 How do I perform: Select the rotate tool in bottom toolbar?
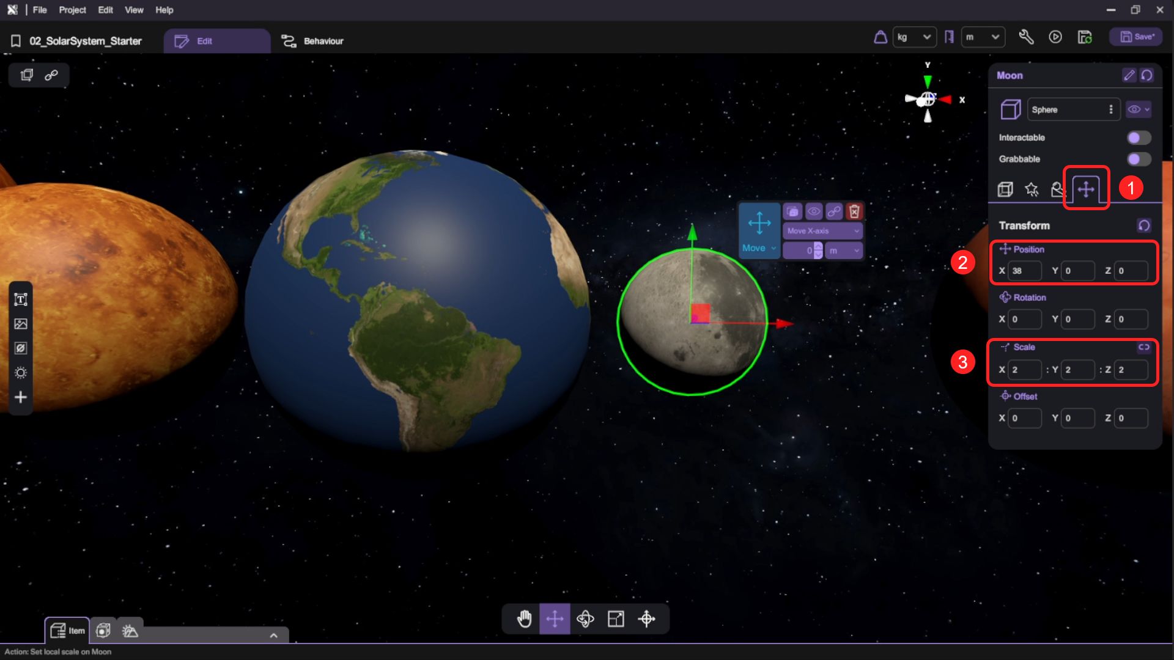(x=585, y=619)
